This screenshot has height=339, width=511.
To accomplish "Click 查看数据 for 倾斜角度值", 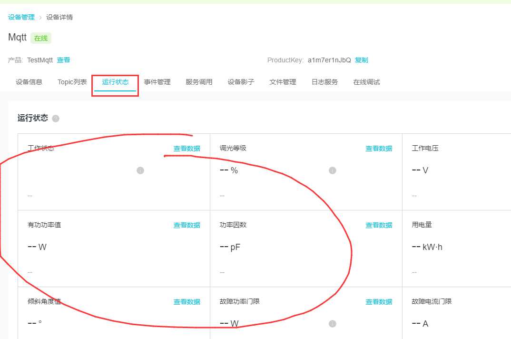I will (x=187, y=302).
